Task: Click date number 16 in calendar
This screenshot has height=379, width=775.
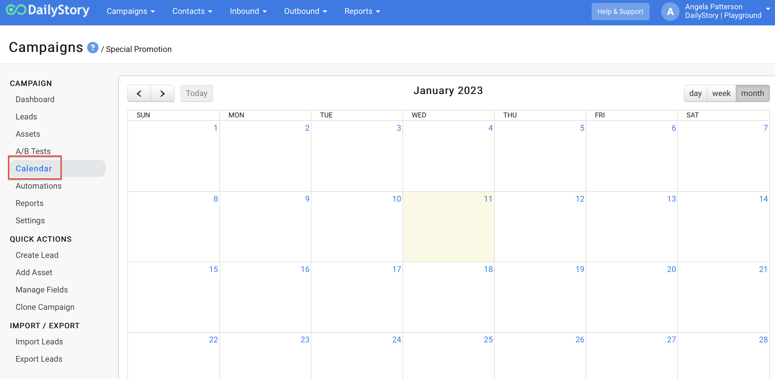Action: 305,269
